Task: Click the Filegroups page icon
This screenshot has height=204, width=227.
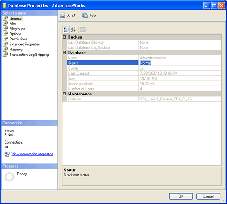Action: coord(5,29)
